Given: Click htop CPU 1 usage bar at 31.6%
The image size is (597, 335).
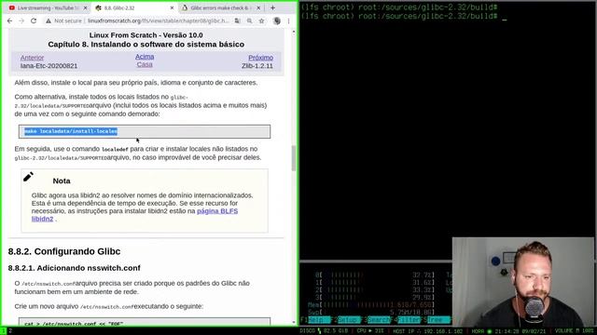Looking at the screenshot, I should tap(375, 282).
